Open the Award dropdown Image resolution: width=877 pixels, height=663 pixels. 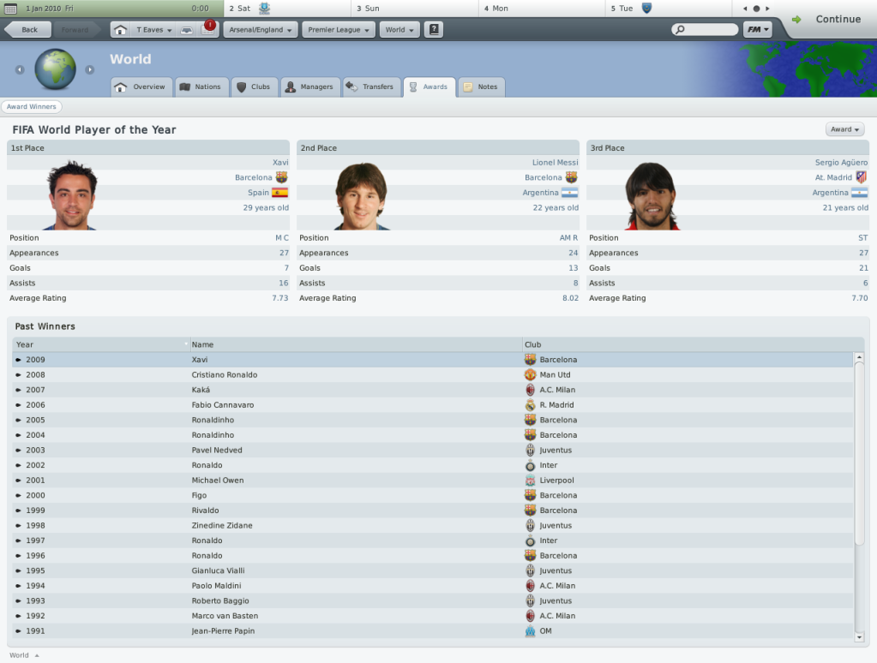tap(844, 129)
